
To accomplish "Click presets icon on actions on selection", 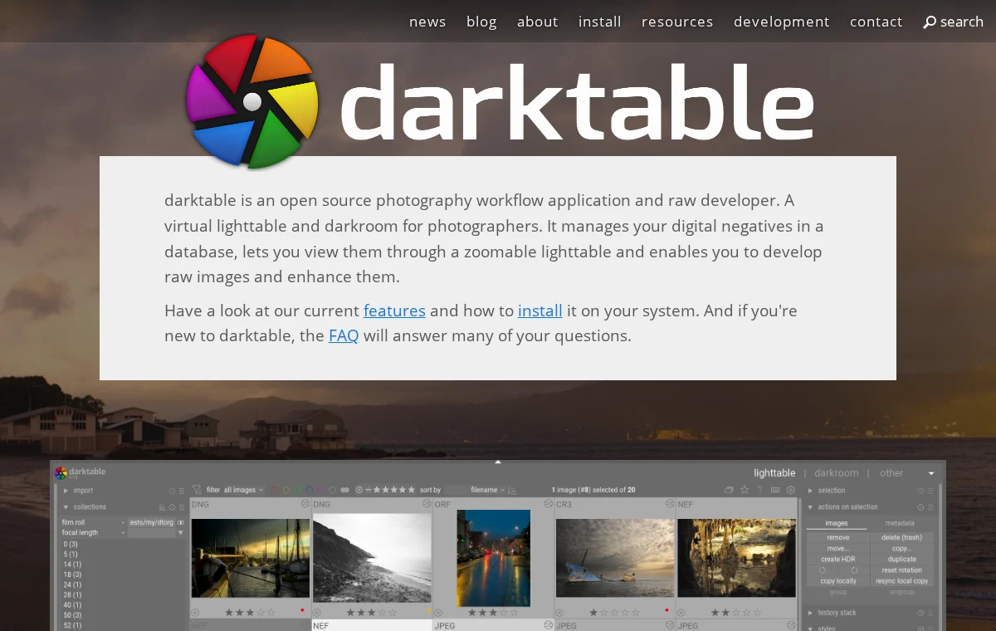I will (930, 507).
